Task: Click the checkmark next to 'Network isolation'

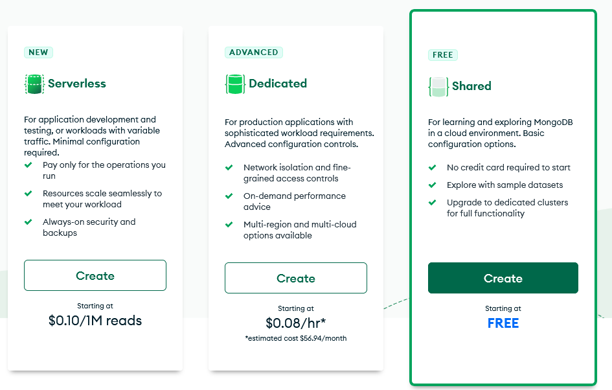Action: point(229,168)
